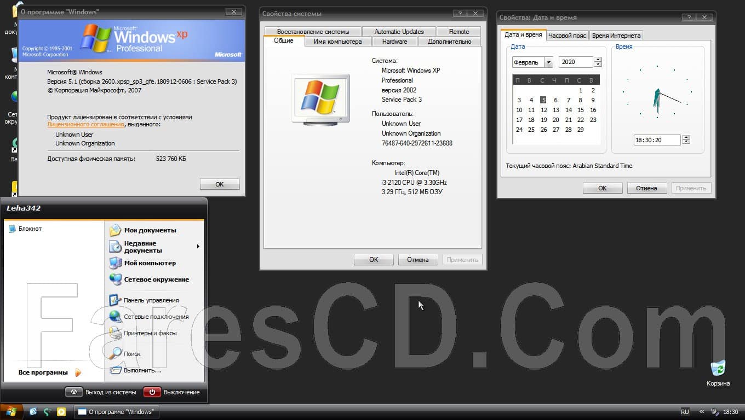Select day 14 in the calendar
The height and width of the screenshot is (420, 745).
point(569,110)
